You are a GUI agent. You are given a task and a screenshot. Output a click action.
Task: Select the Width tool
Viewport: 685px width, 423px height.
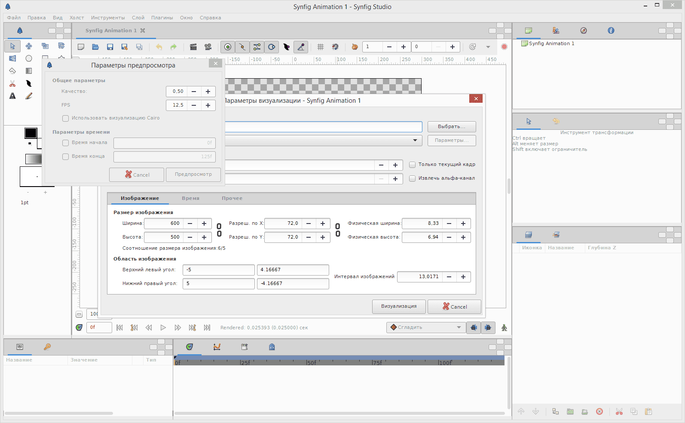(x=29, y=83)
